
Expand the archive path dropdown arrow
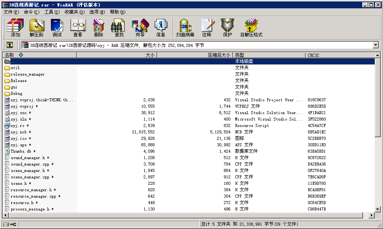point(375,45)
